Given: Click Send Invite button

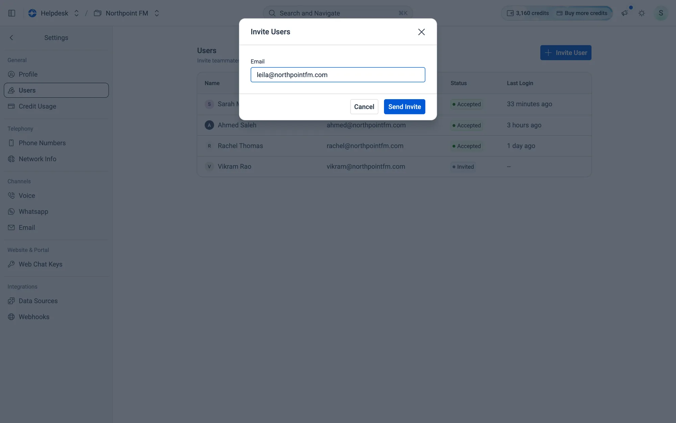Looking at the screenshot, I should tap(404, 107).
